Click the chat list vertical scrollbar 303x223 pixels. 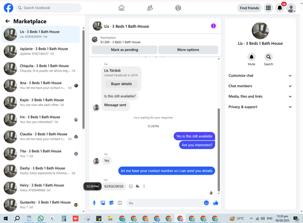84,79
